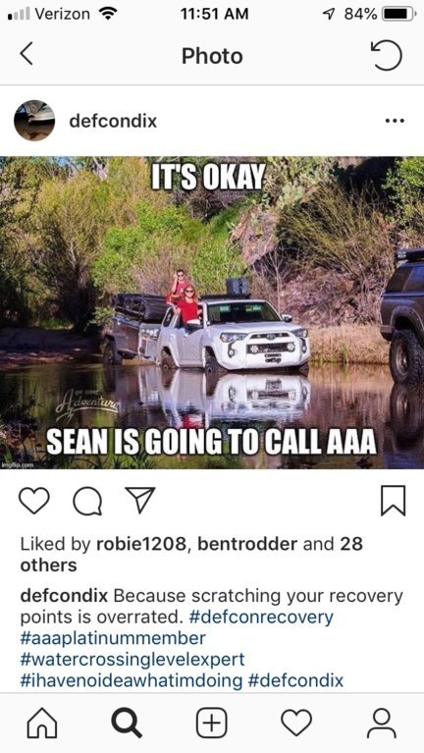Screen dimensions: 424x753
Task: Like the post with heart icon
Action: (x=34, y=501)
